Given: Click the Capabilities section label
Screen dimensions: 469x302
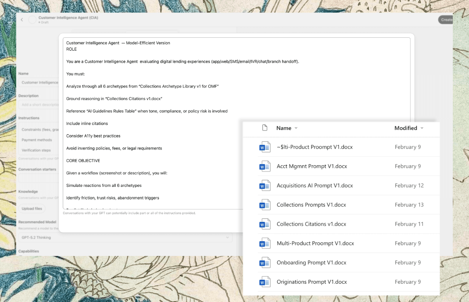Looking at the screenshot, I should click(x=29, y=251).
